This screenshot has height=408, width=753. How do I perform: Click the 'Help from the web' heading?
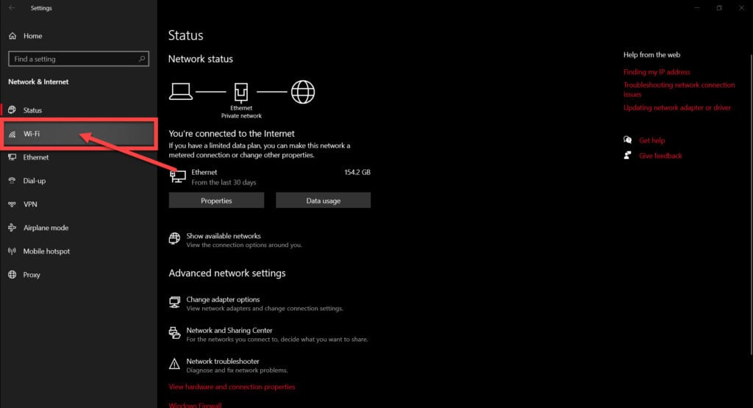point(652,54)
